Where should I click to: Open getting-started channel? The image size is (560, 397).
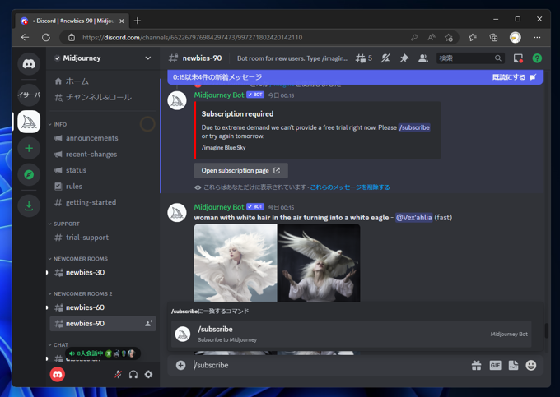click(103, 202)
